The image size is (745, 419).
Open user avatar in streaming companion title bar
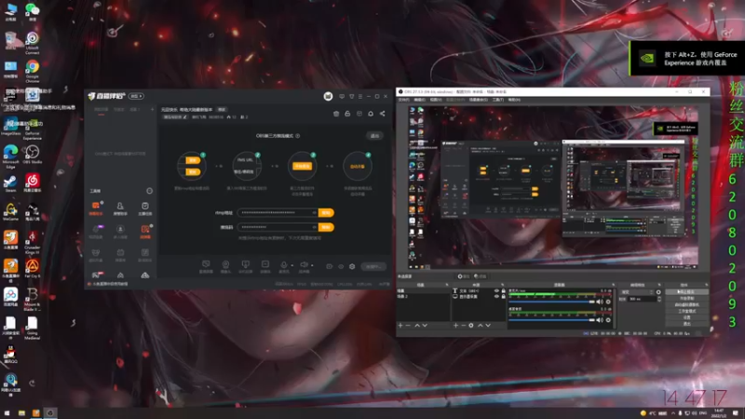[x=328, y=97]
